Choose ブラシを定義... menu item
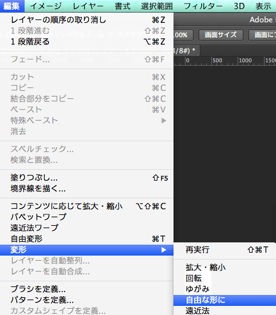 pos(86,289)
